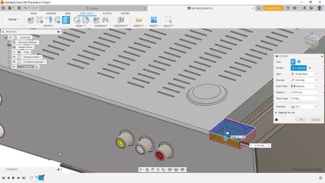
Task: Open the Start dropdown showing Profile Plane
Action: click(x=304, y=74)
